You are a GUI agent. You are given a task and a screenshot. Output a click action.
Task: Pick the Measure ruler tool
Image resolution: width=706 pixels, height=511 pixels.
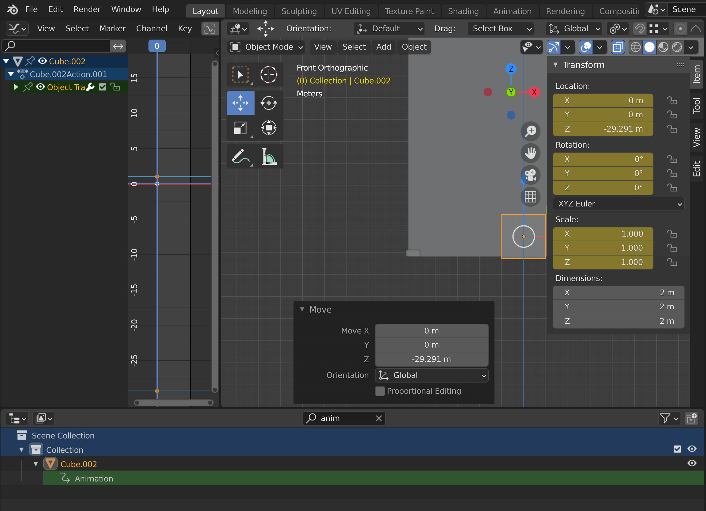pyautogui.click(x=268, y=156)
